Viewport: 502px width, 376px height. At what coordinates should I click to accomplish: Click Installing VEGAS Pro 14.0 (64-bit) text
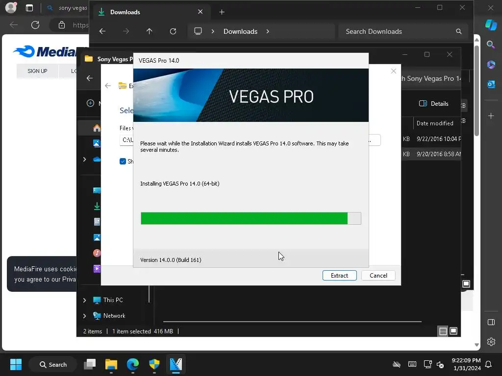point(179,184)
